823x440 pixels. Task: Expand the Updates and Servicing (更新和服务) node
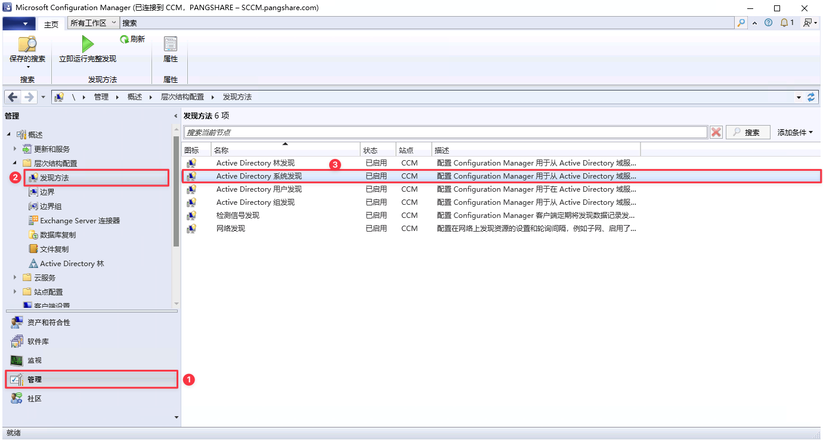15,149
